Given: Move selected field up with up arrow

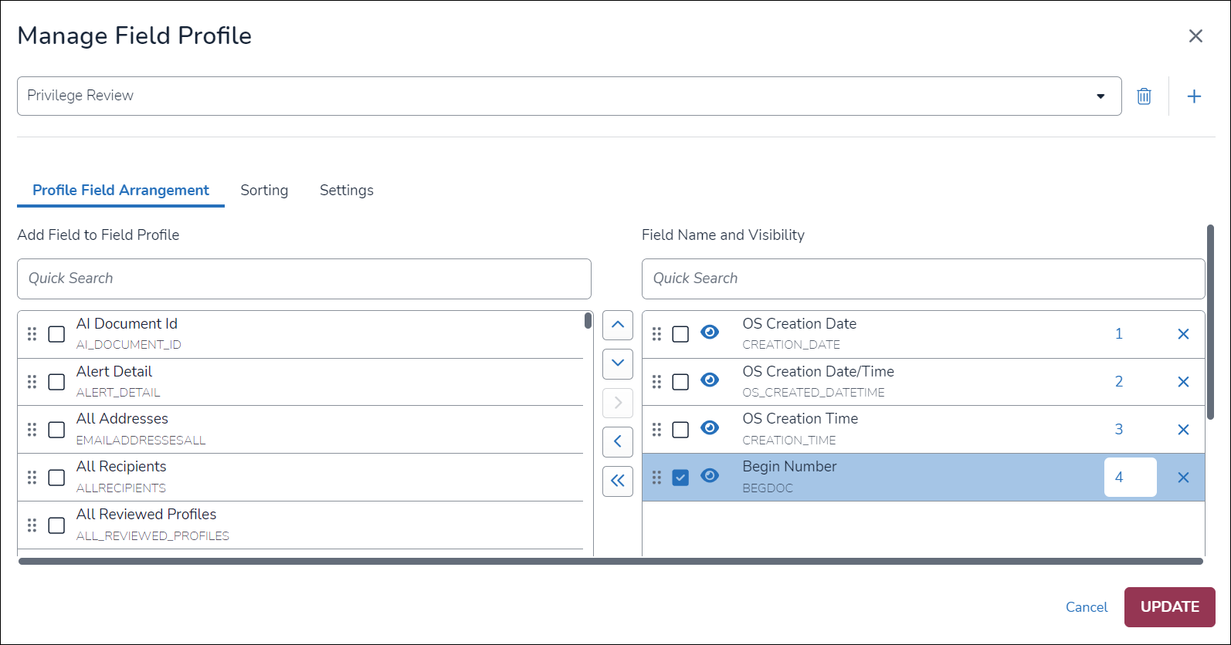Looking at the screenshot, I should pos(618,325).
